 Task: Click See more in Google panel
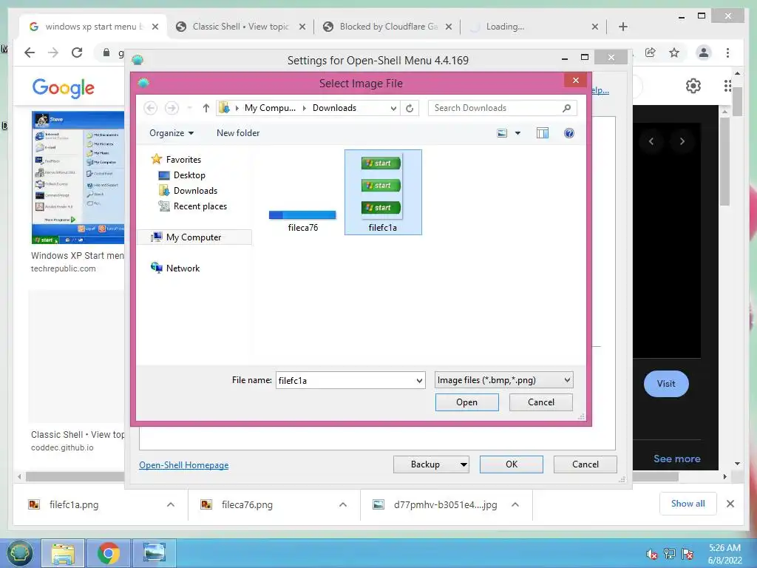pyautogui.click(x=677, y=459)
